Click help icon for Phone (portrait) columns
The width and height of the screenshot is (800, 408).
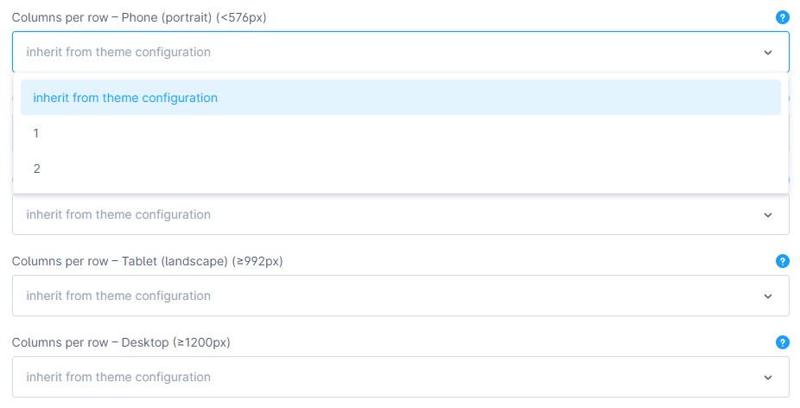783,17
